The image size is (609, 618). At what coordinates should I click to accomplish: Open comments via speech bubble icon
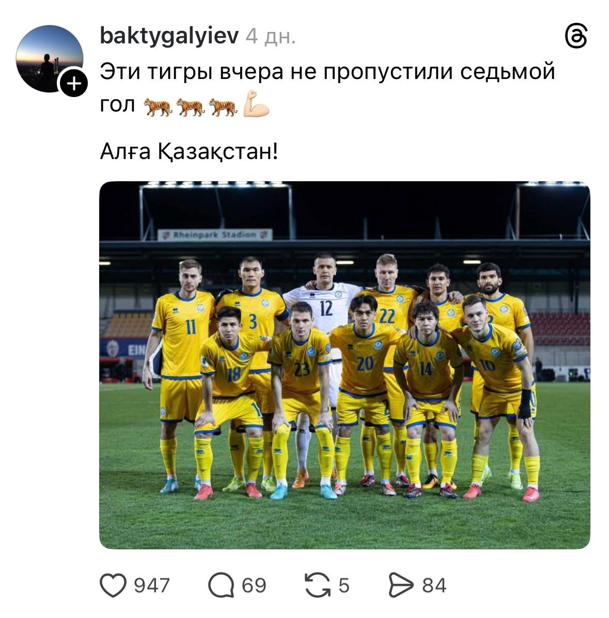221,585
